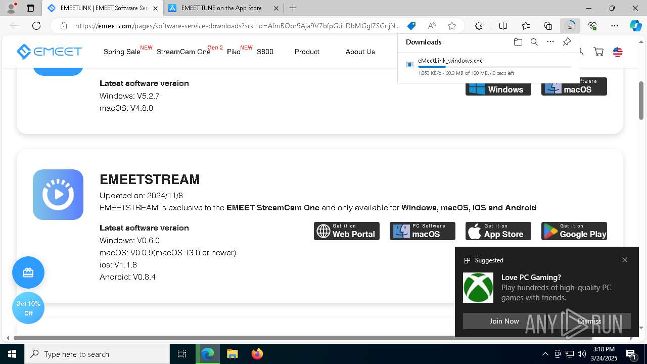The image size is (647, 364).
Task: Click the EMEETSTREAM app icon
Action: click(x=58, y=195)
